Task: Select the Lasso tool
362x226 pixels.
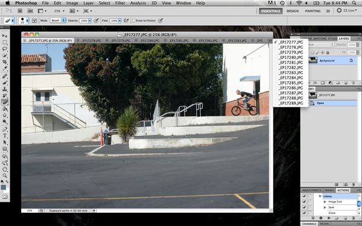Action: [x=5, y=49]
